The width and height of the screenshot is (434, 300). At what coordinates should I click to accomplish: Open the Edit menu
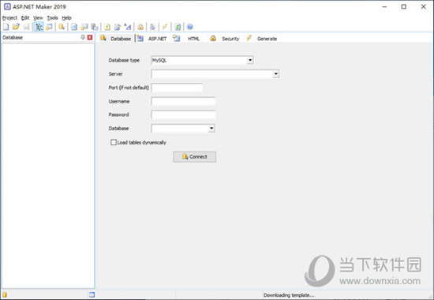point(25,17)
